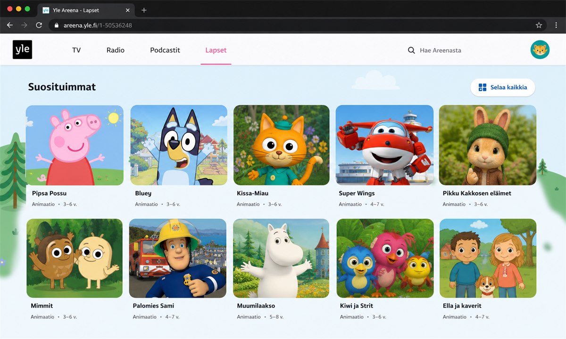Click the Kiwi ja Strit title
This screenshot has width=566, height=339.
point(357,306)
